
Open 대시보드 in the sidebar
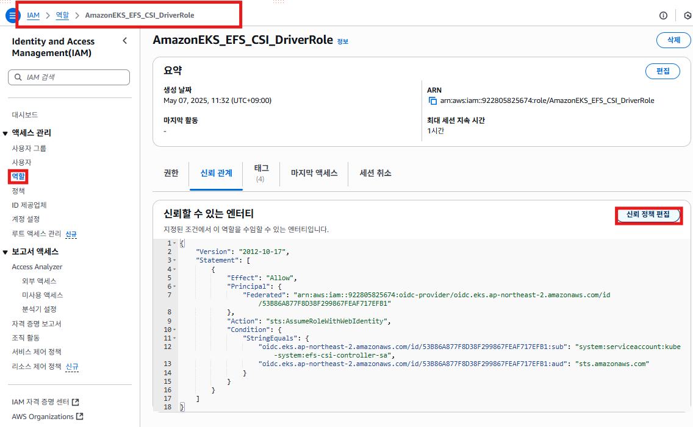click(25, 115)
